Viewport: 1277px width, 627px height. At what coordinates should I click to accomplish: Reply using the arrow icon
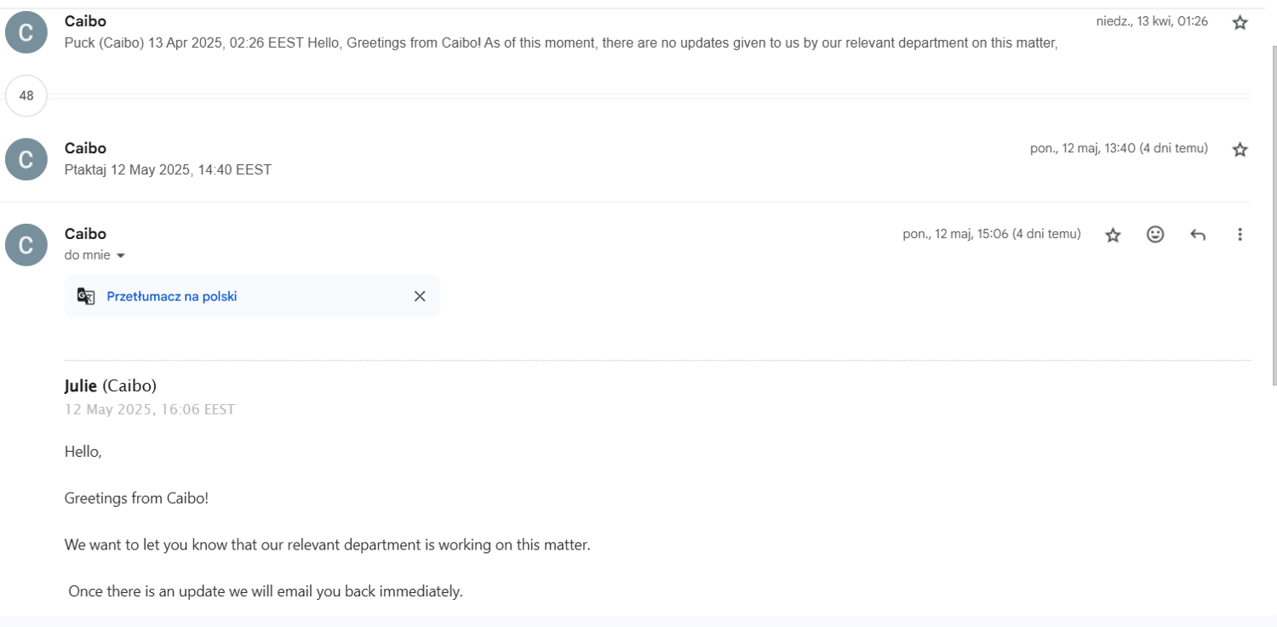1198,235
